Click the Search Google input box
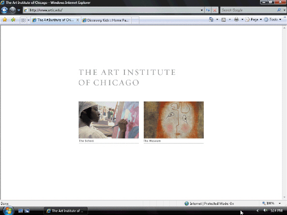Viewport: 287px width, 215px height. 248,10
